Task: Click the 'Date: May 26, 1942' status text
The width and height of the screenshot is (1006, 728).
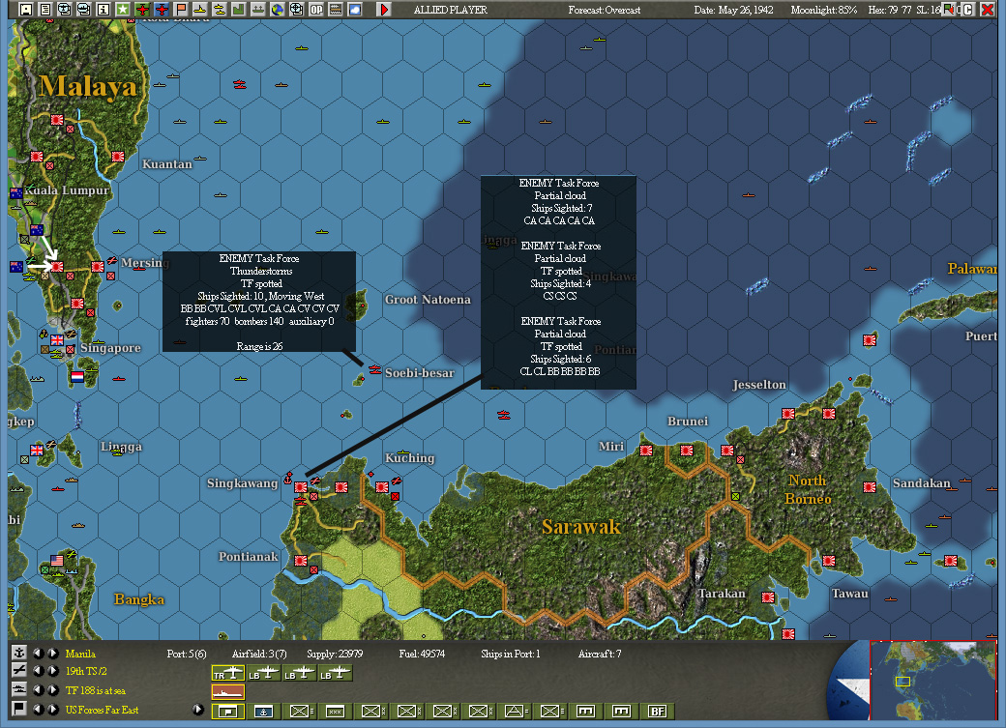Action: (733, 11)
